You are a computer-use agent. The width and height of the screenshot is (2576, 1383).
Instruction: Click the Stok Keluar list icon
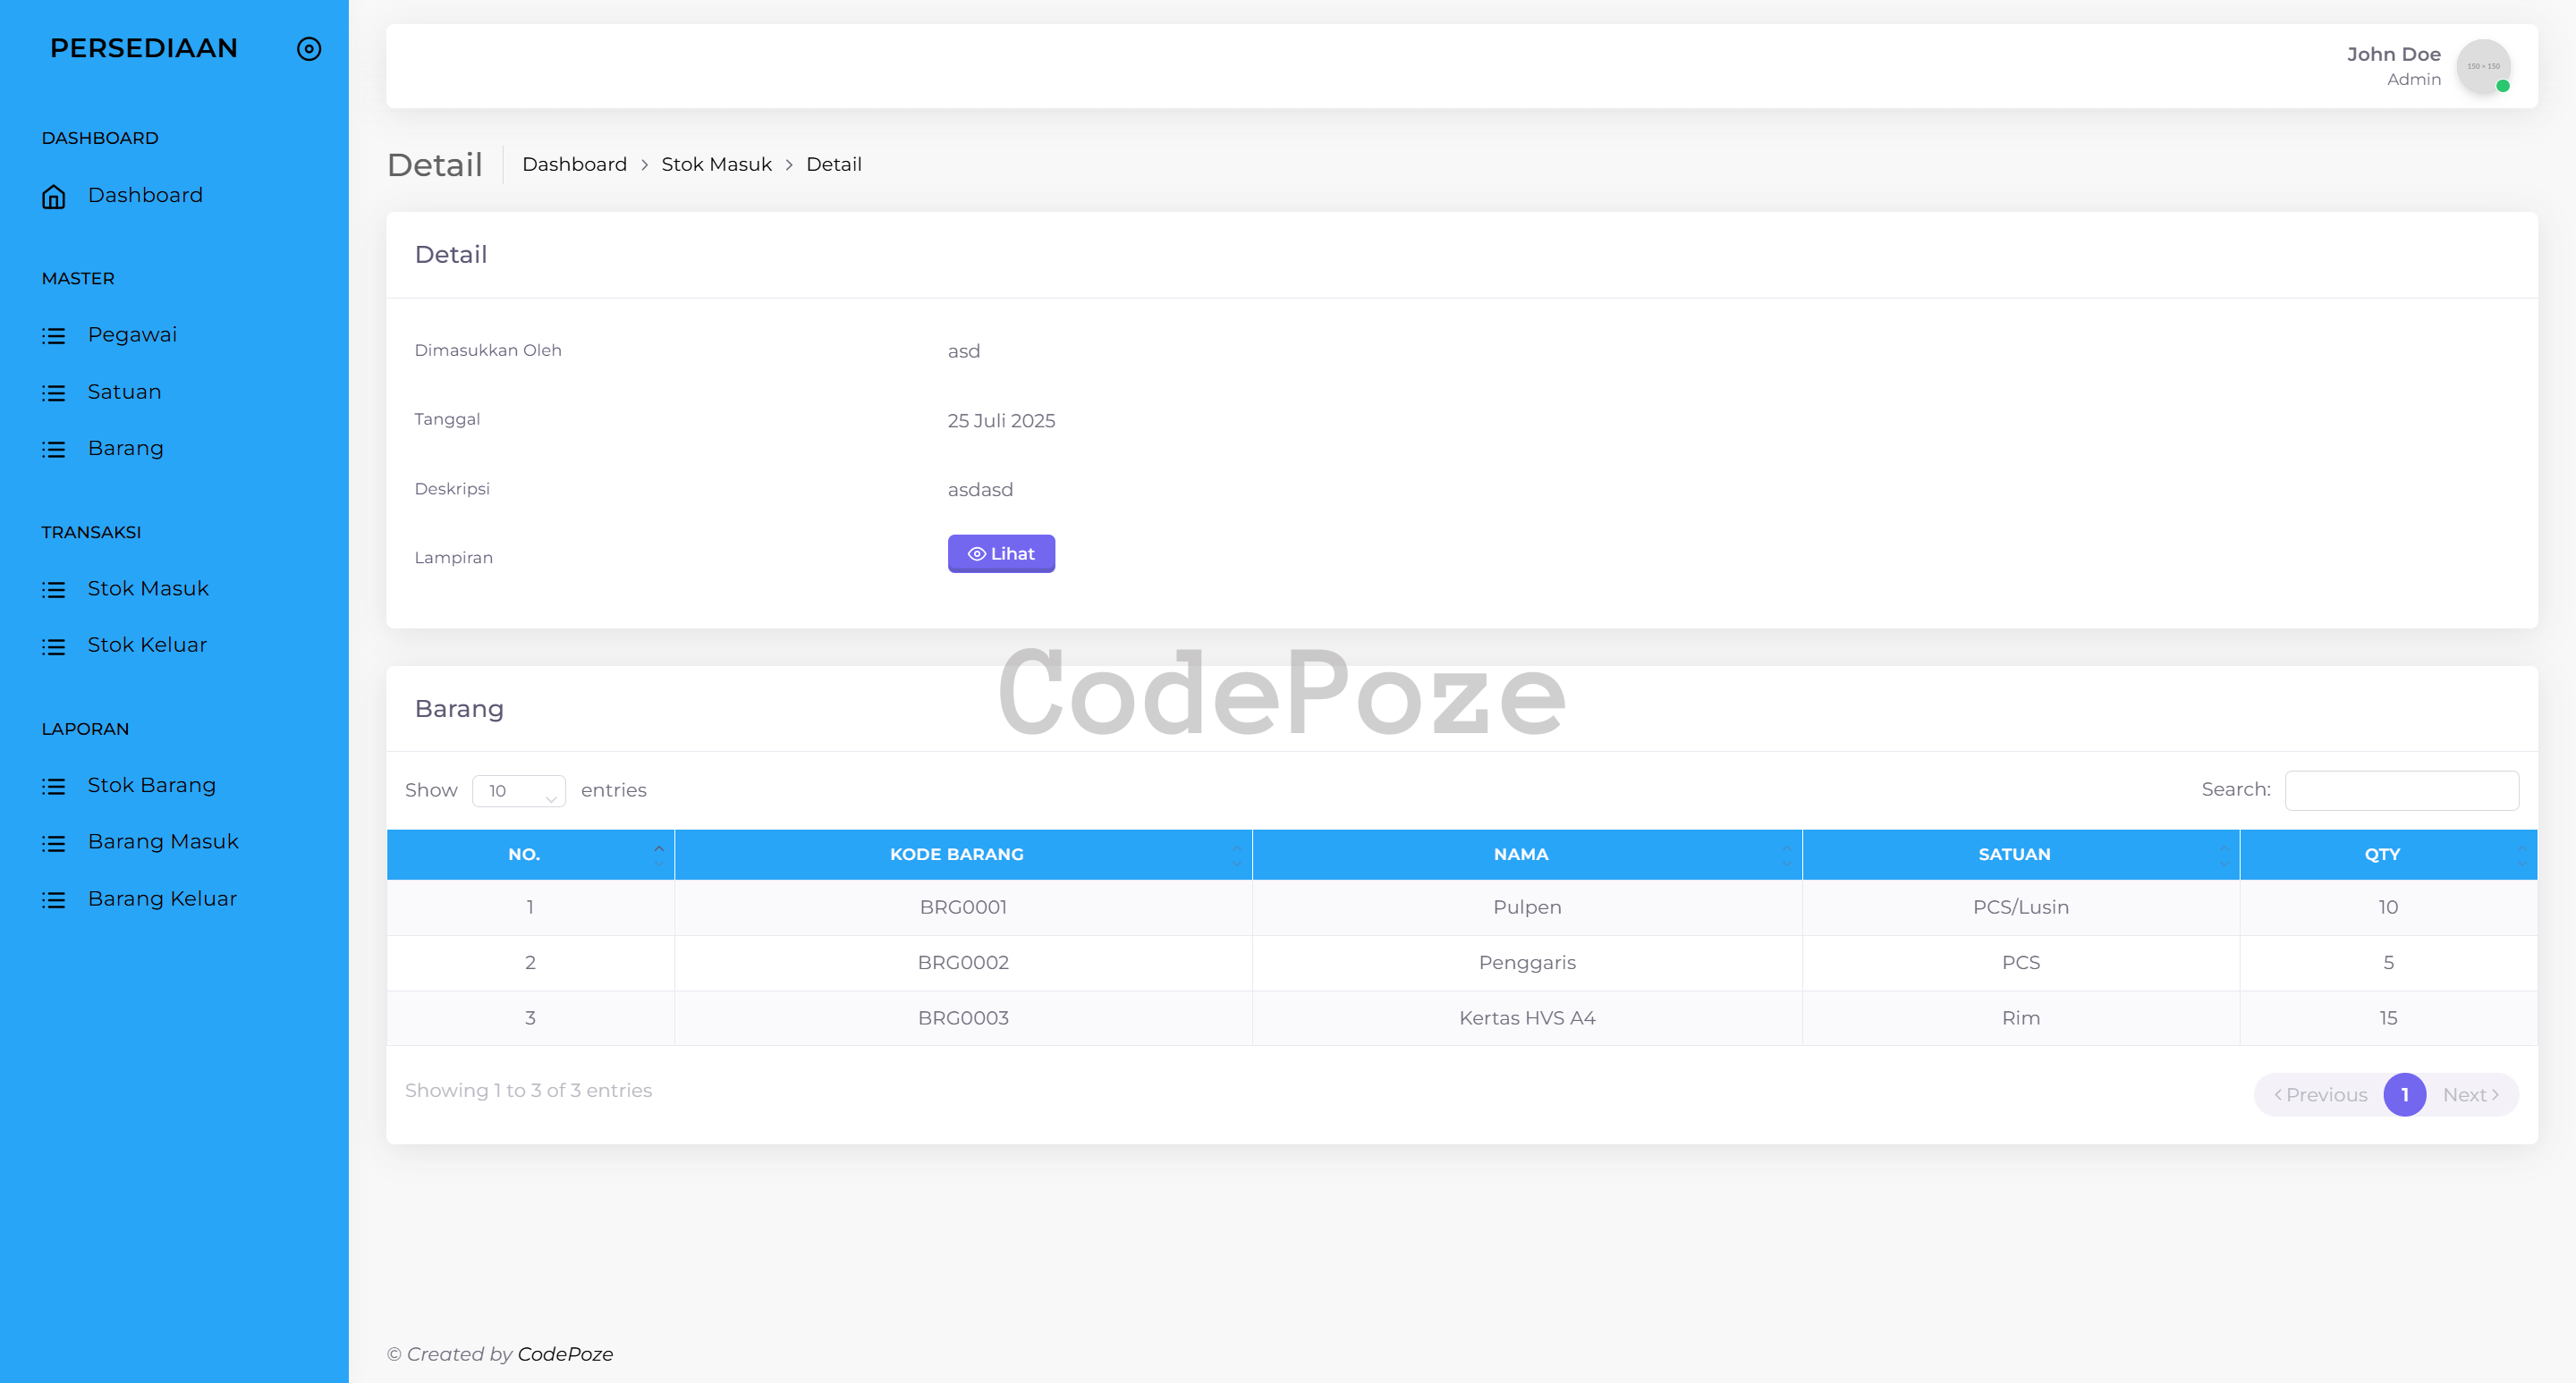coord(54,646)
